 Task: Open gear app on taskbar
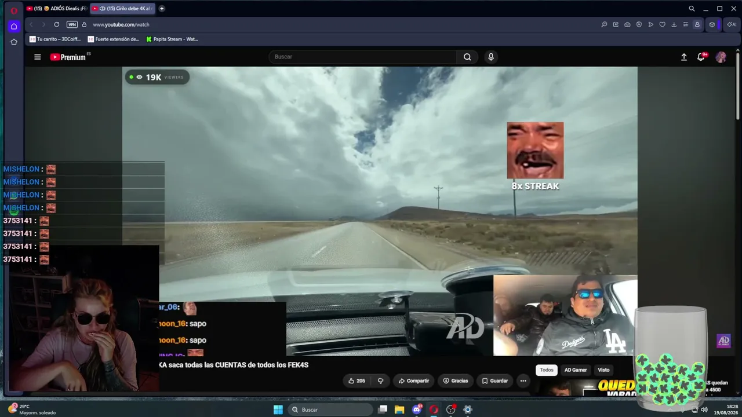pyautogui.click(x=468, y=409)
